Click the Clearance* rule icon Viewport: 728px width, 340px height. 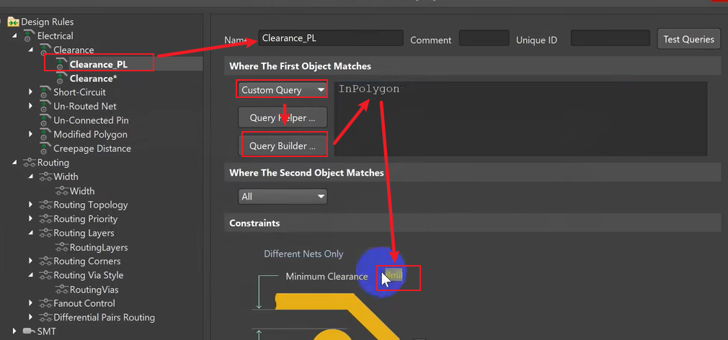click(x=61, y=79)
